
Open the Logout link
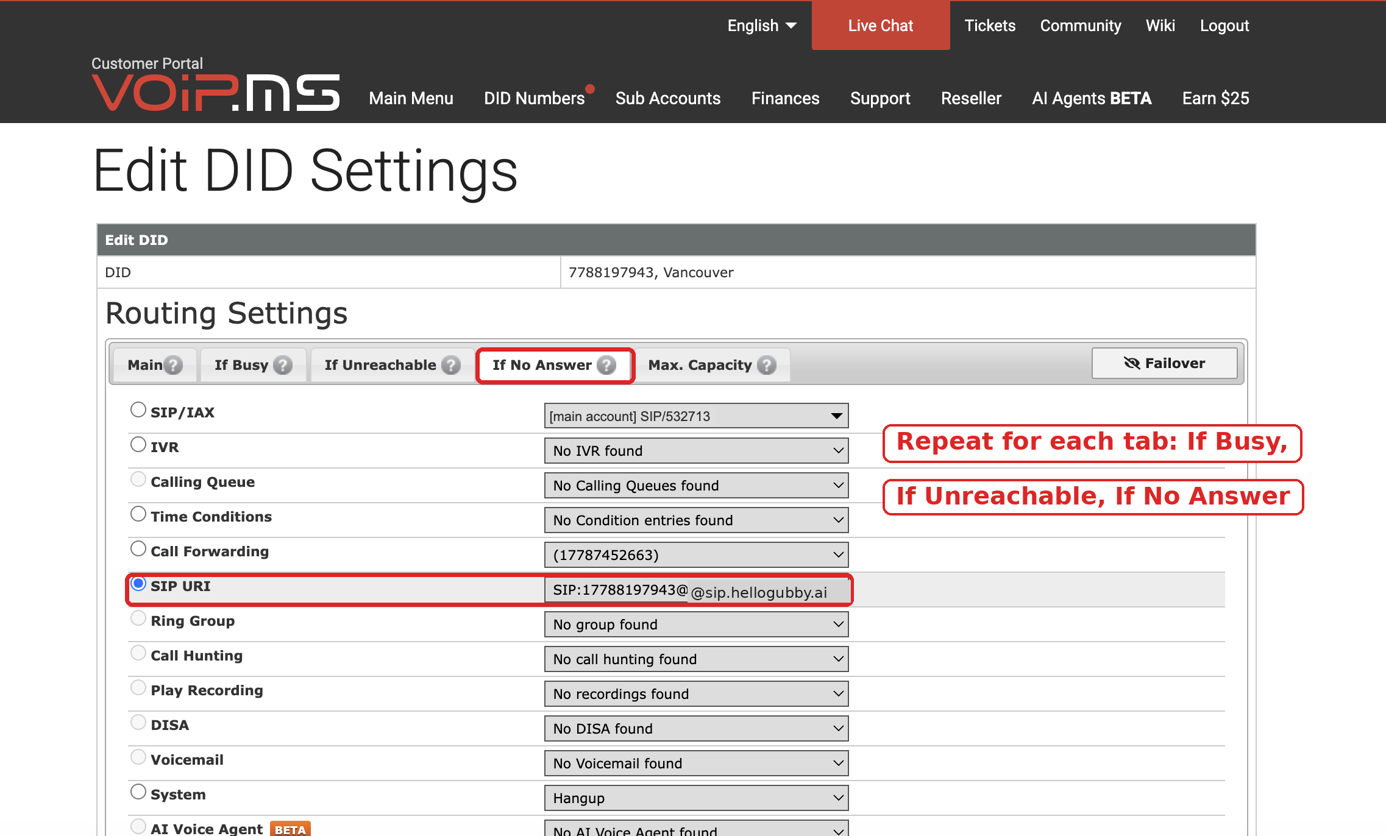point(1224,26)
